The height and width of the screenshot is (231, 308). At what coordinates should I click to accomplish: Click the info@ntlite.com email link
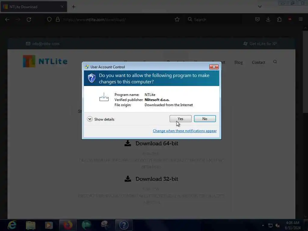43,44
